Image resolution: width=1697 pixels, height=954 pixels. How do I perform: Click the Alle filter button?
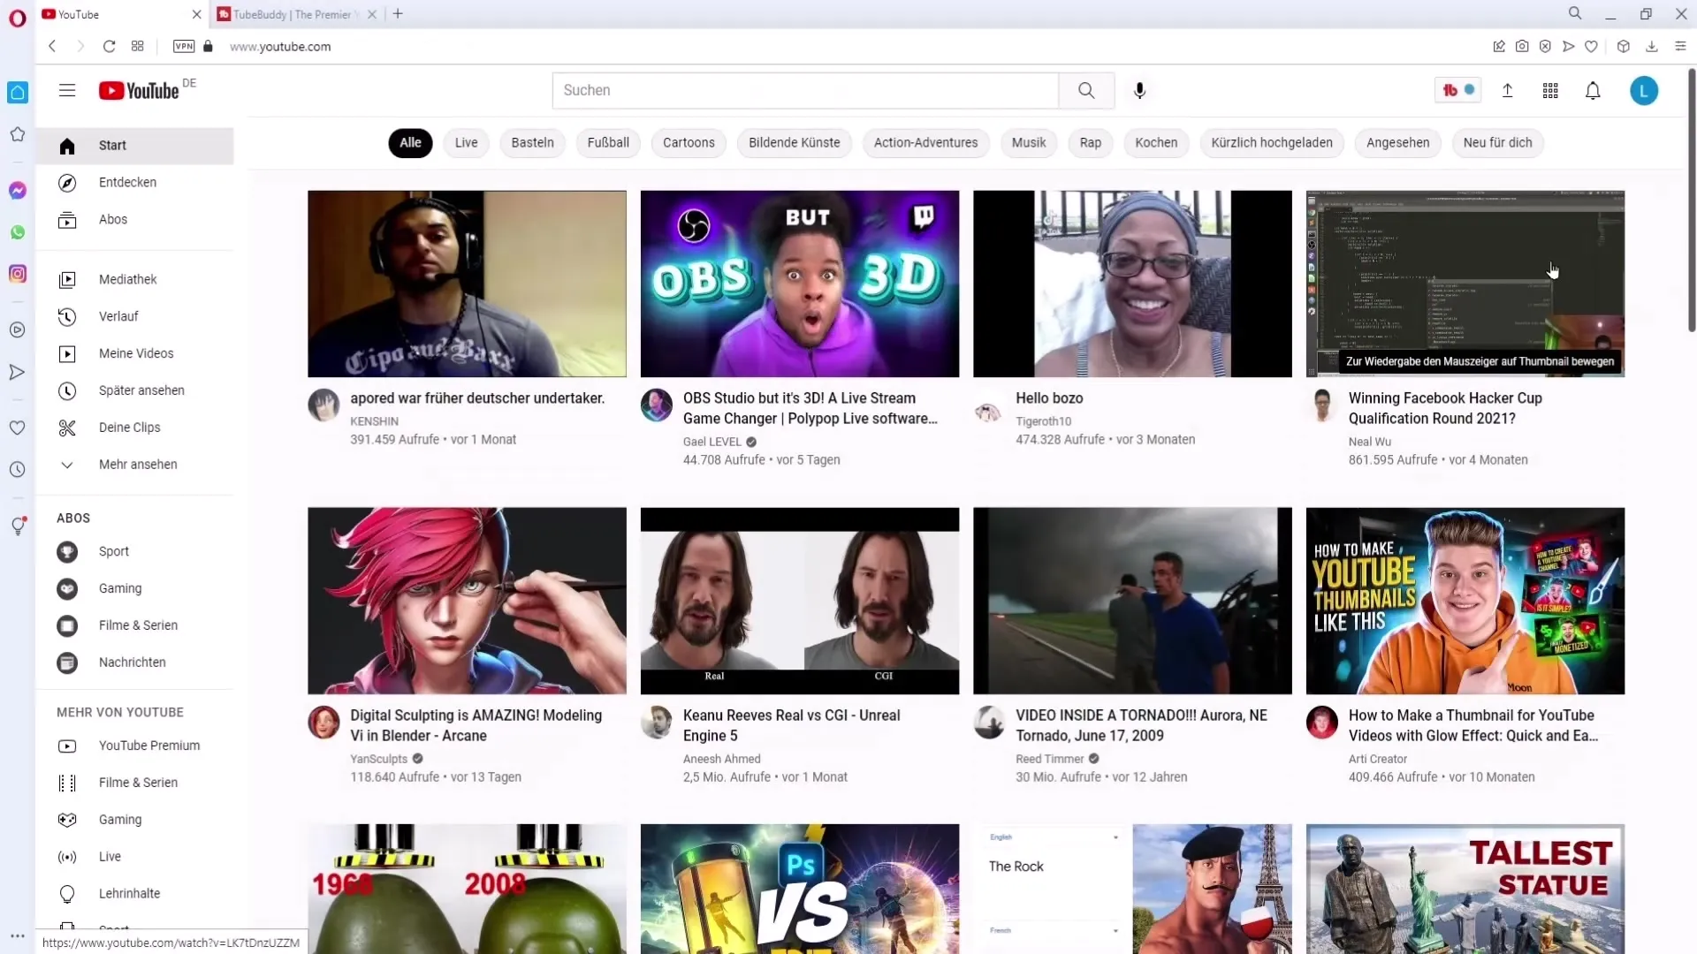410,142
